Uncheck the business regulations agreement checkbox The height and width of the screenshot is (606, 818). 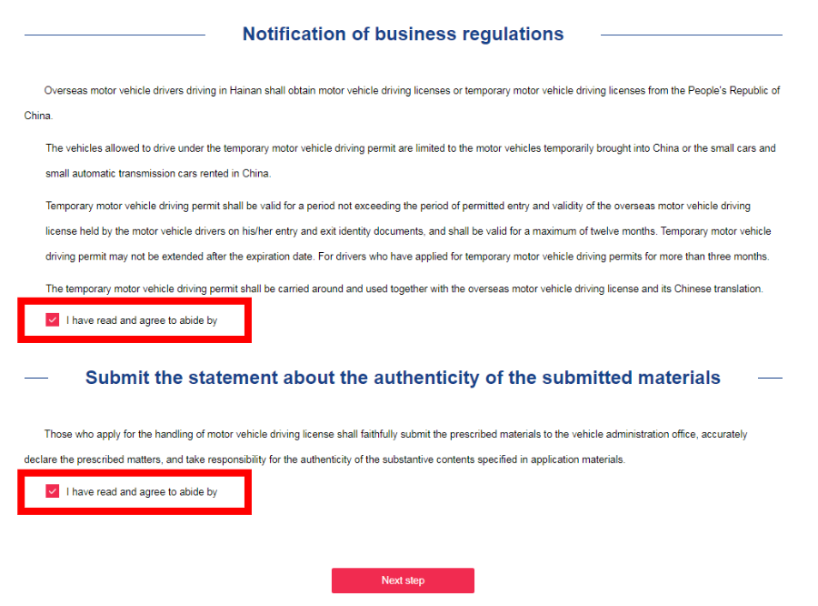pos(53,320)
